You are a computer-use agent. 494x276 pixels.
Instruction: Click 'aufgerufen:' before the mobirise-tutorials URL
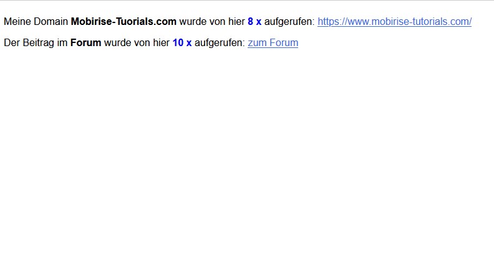[289, 22]
